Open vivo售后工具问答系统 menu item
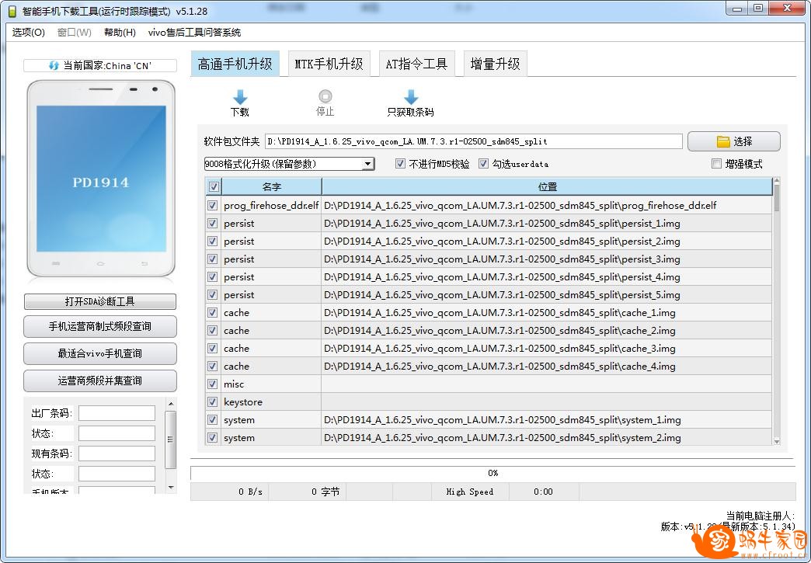Screen dimensions: 811x563 coord(194,33)
